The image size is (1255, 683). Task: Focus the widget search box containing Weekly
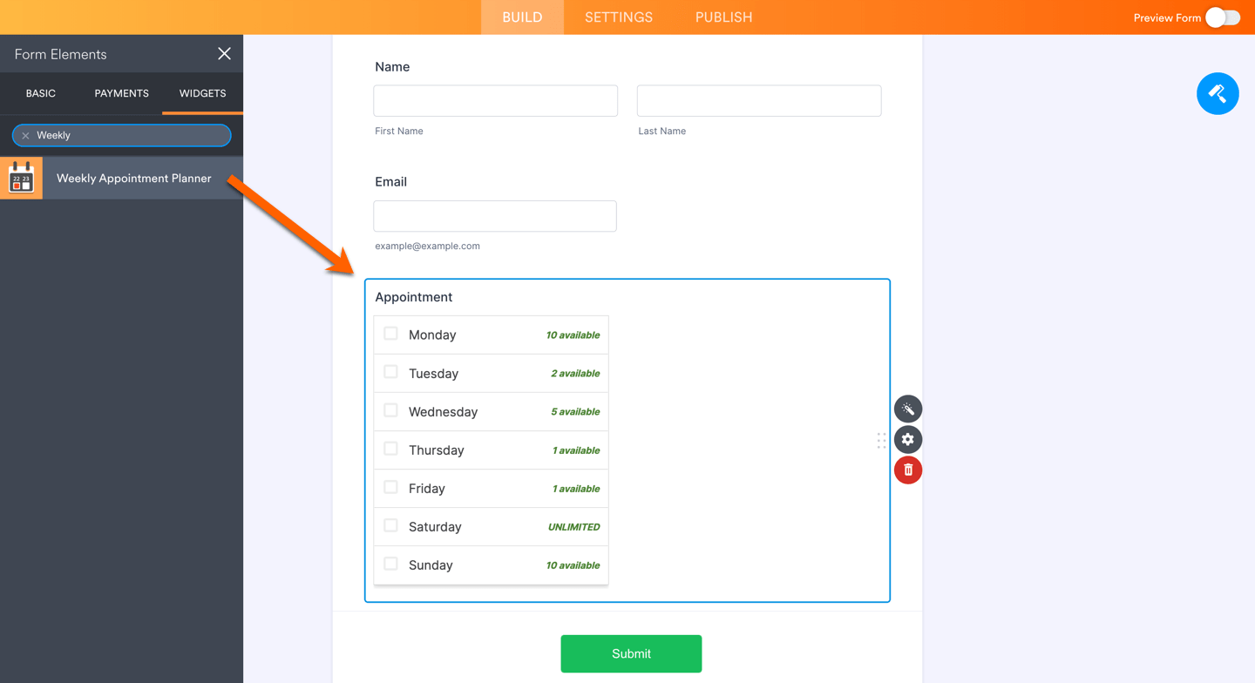tap(122, 136)
